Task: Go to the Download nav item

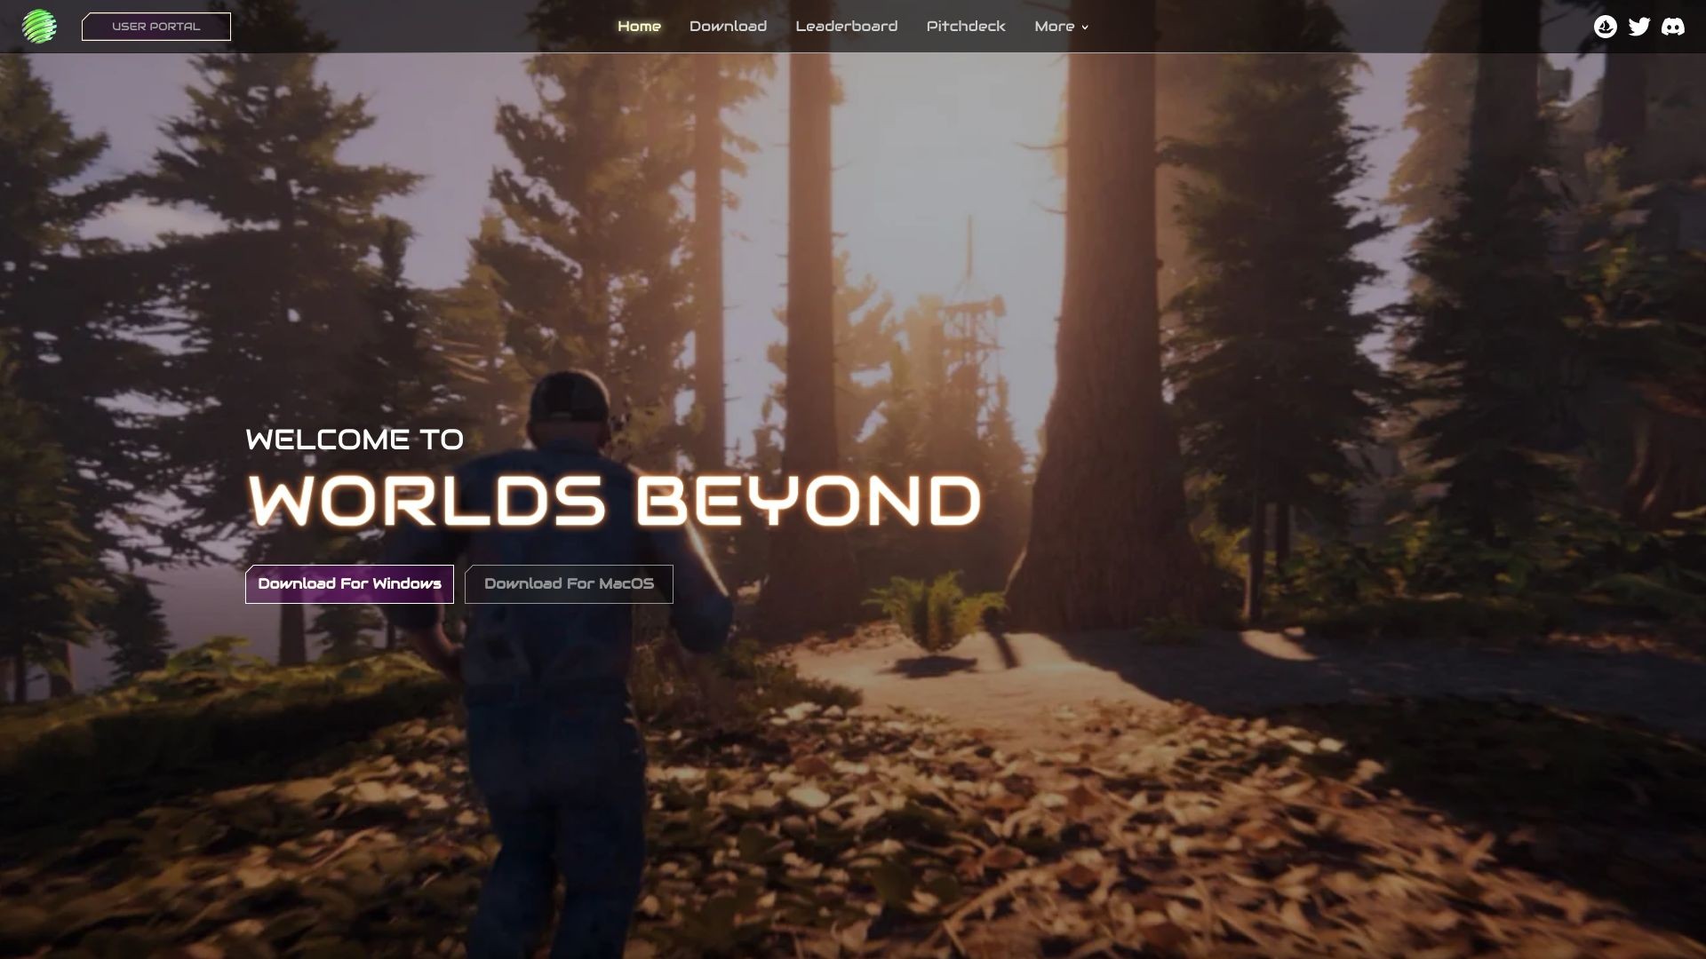Action: pyautogui.click(x=728, y=27)
